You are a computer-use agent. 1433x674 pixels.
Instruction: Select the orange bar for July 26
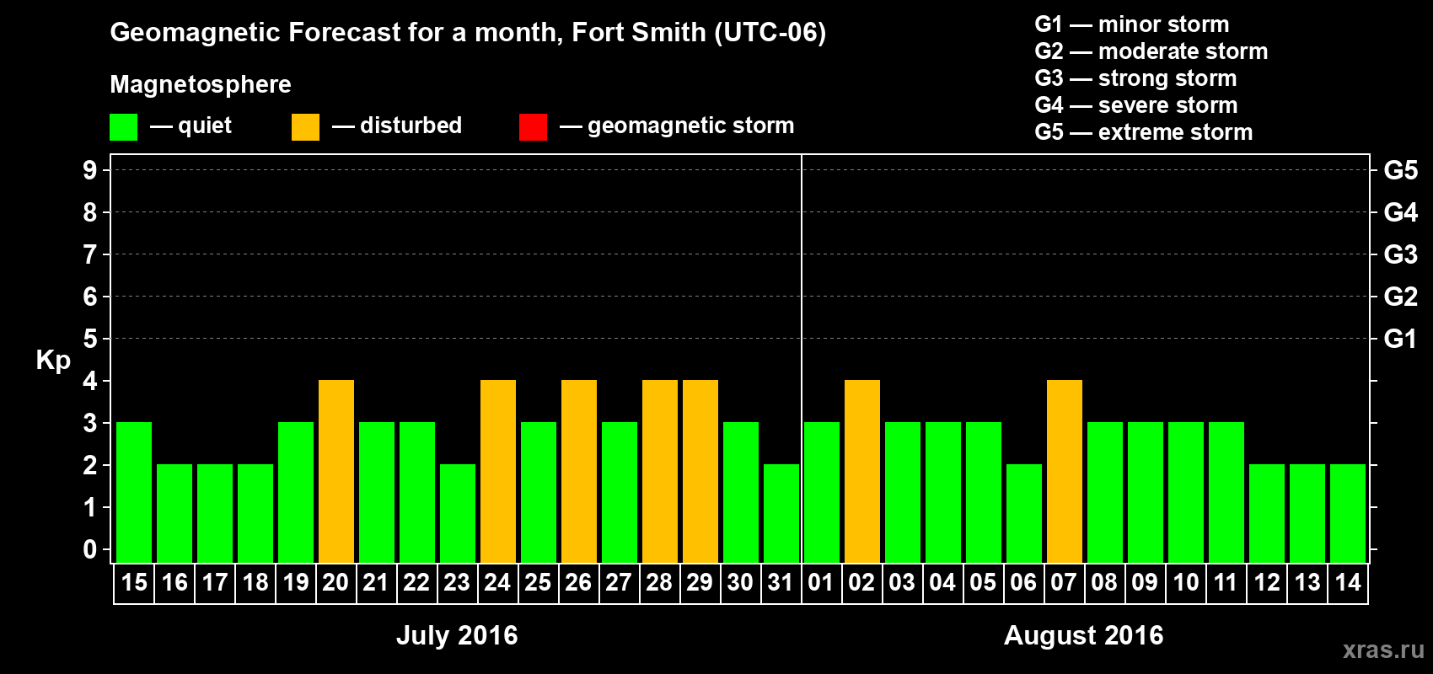[579, 471]
